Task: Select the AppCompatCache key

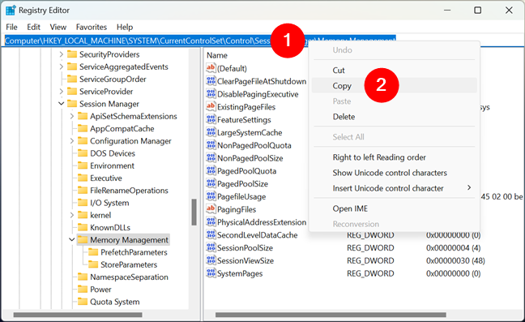Action: [122, 129]
